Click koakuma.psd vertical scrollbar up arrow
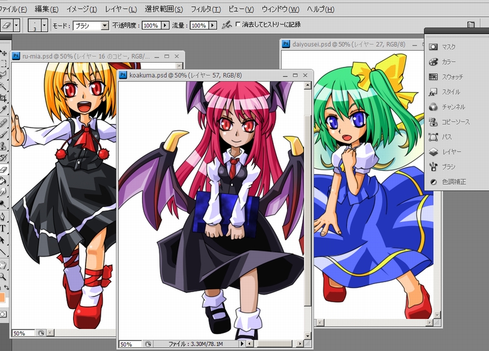Image resolution: width=489 pixels, height=351 pixels. pos(308,85)
